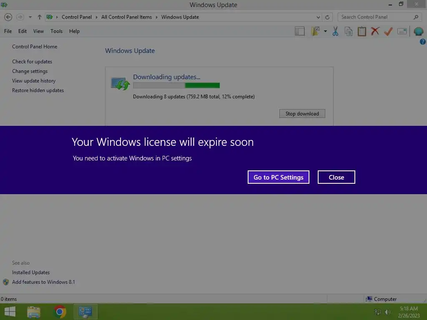Select the Control Panel taskbar button

pos(85,312)
